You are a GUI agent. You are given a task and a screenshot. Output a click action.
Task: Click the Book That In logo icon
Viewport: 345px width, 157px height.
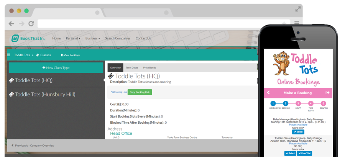(x=15, y=38)
